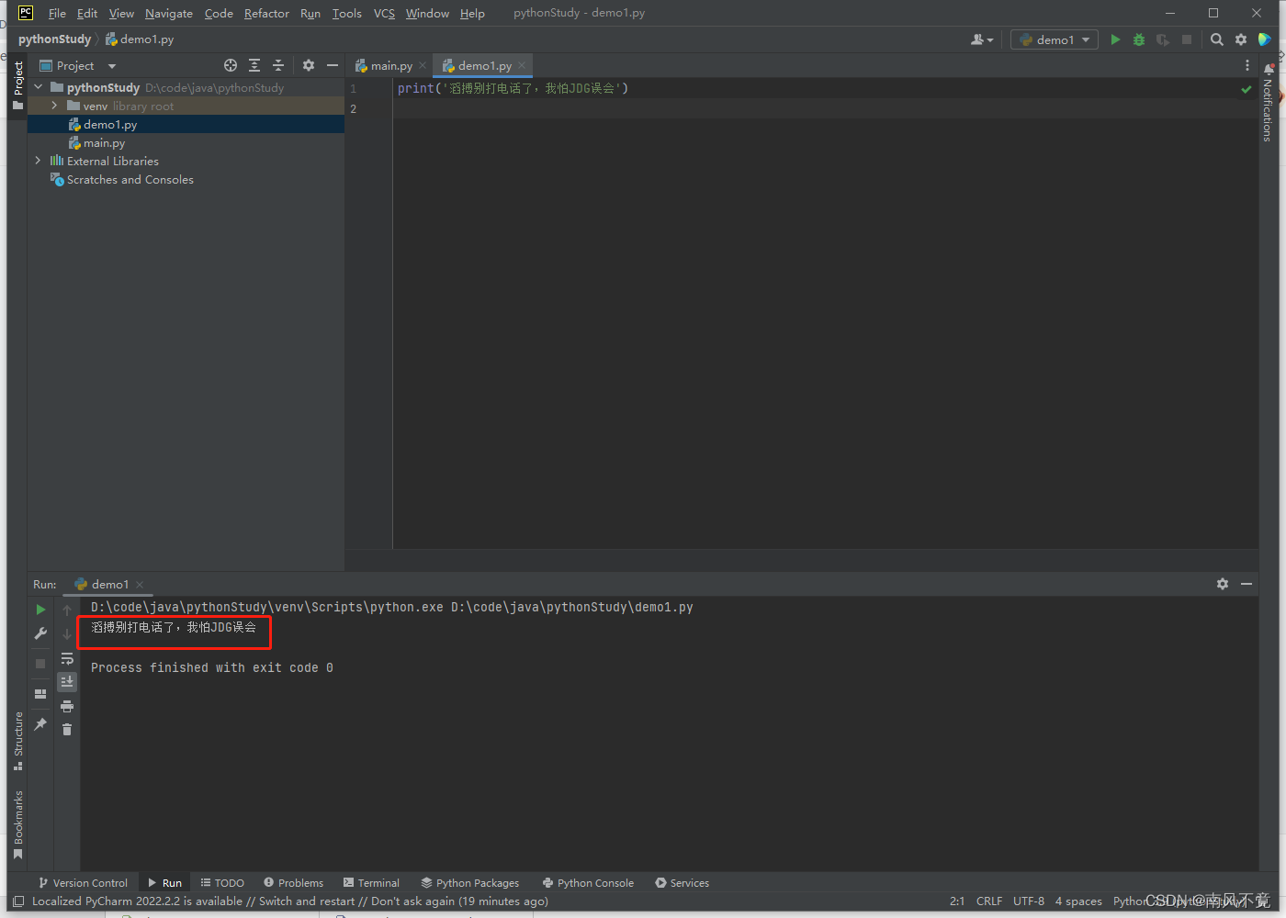Expand all in Project panel toolbar
This screenshot has height=918, width=1286.
click(x=254, y=65)
